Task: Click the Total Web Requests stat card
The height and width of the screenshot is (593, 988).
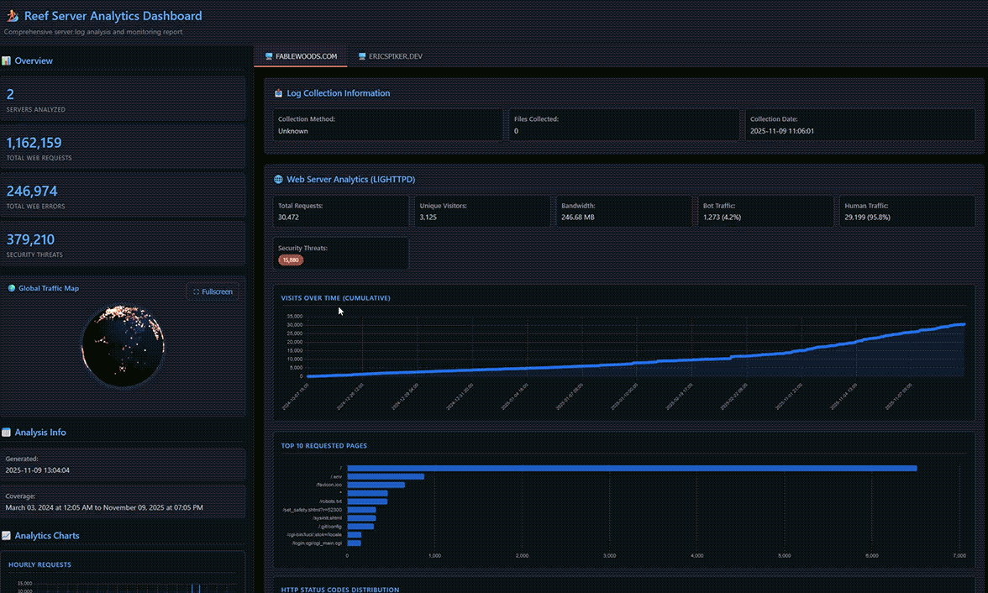Action: pyautogui.click(x=123, y=147)
